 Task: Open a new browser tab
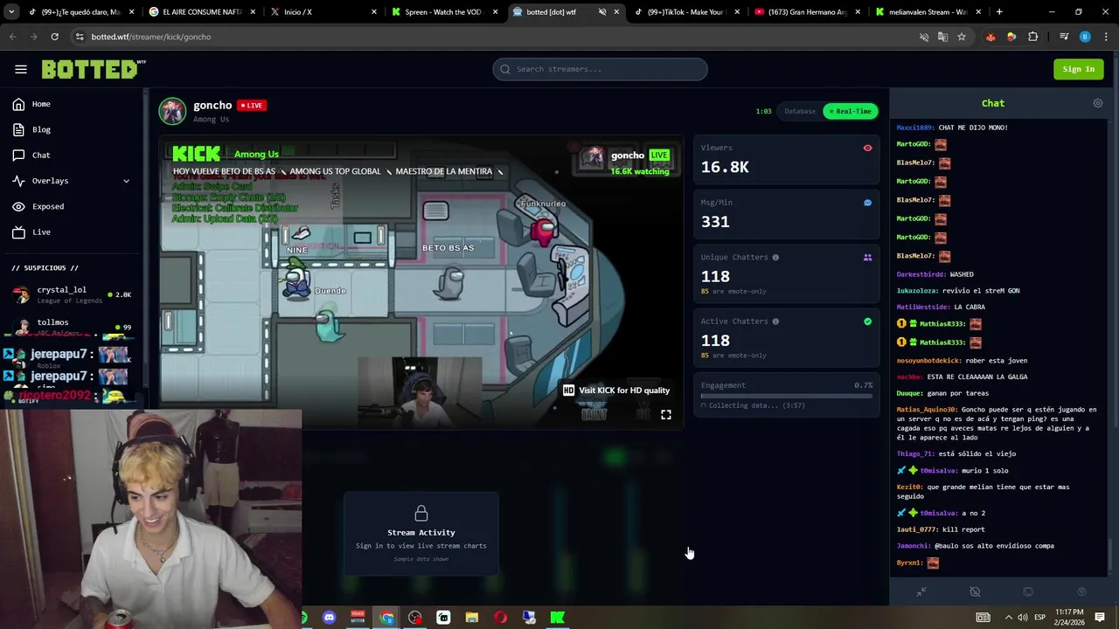pos(999,12)
